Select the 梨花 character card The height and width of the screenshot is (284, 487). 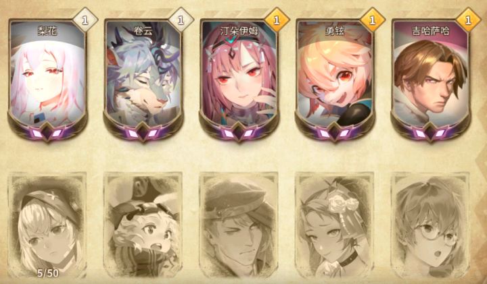(x=47, y=79)
